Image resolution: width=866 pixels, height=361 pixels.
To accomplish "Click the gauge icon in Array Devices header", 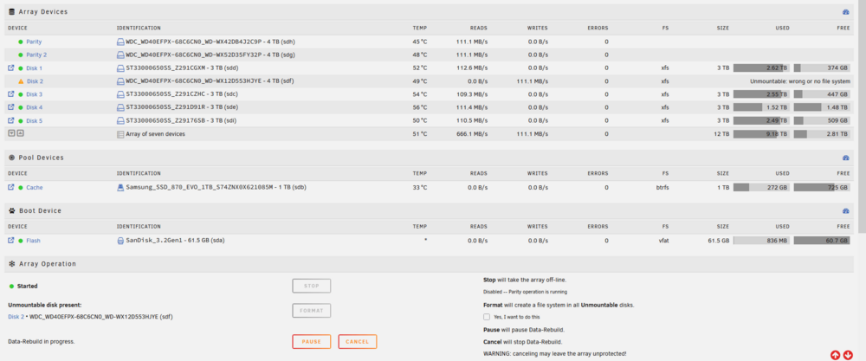I will point(845,11).
